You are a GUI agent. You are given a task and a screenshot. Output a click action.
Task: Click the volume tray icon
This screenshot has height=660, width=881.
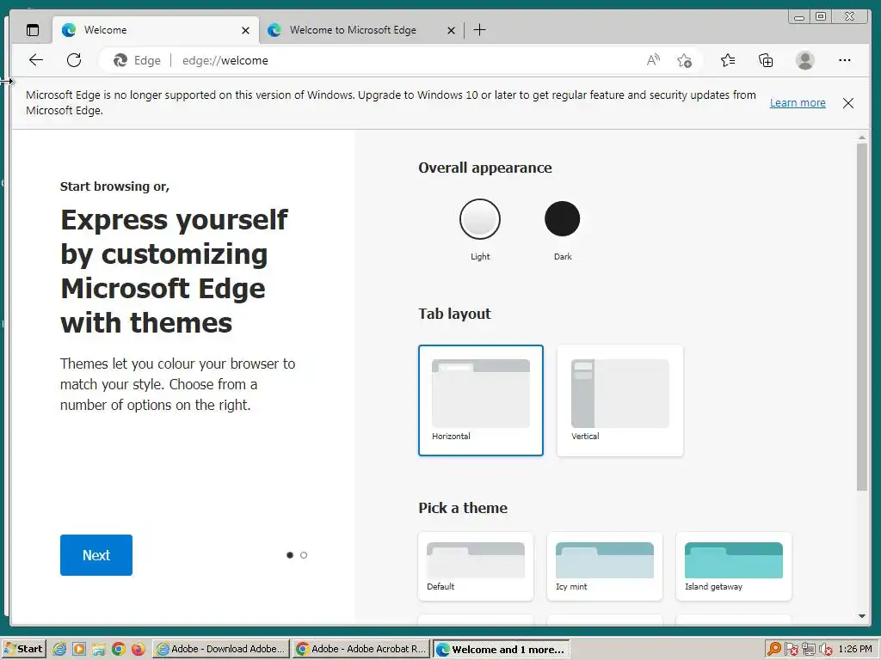[825, 649]
